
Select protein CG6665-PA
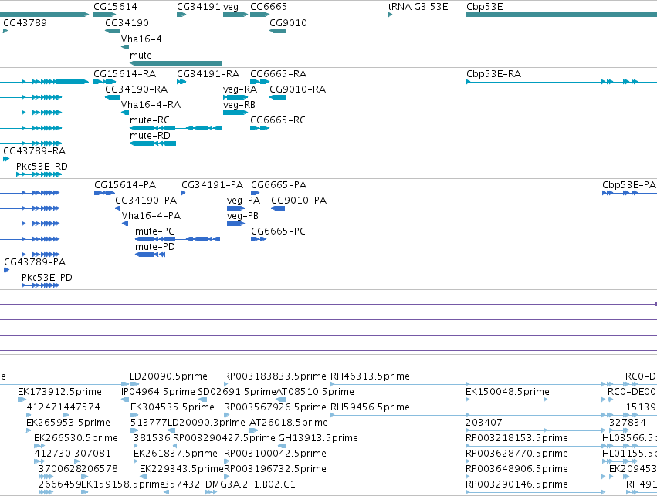(279, 185)
